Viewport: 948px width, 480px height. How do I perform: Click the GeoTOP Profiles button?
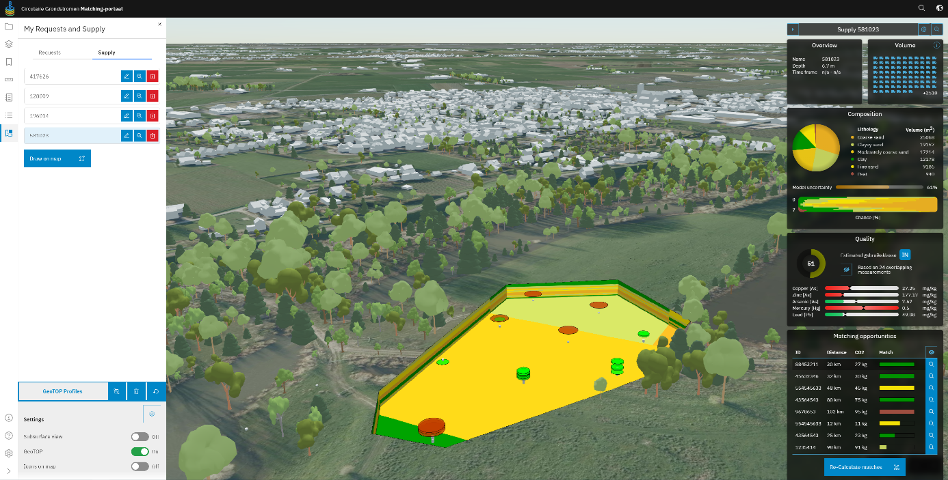[63, 391]
